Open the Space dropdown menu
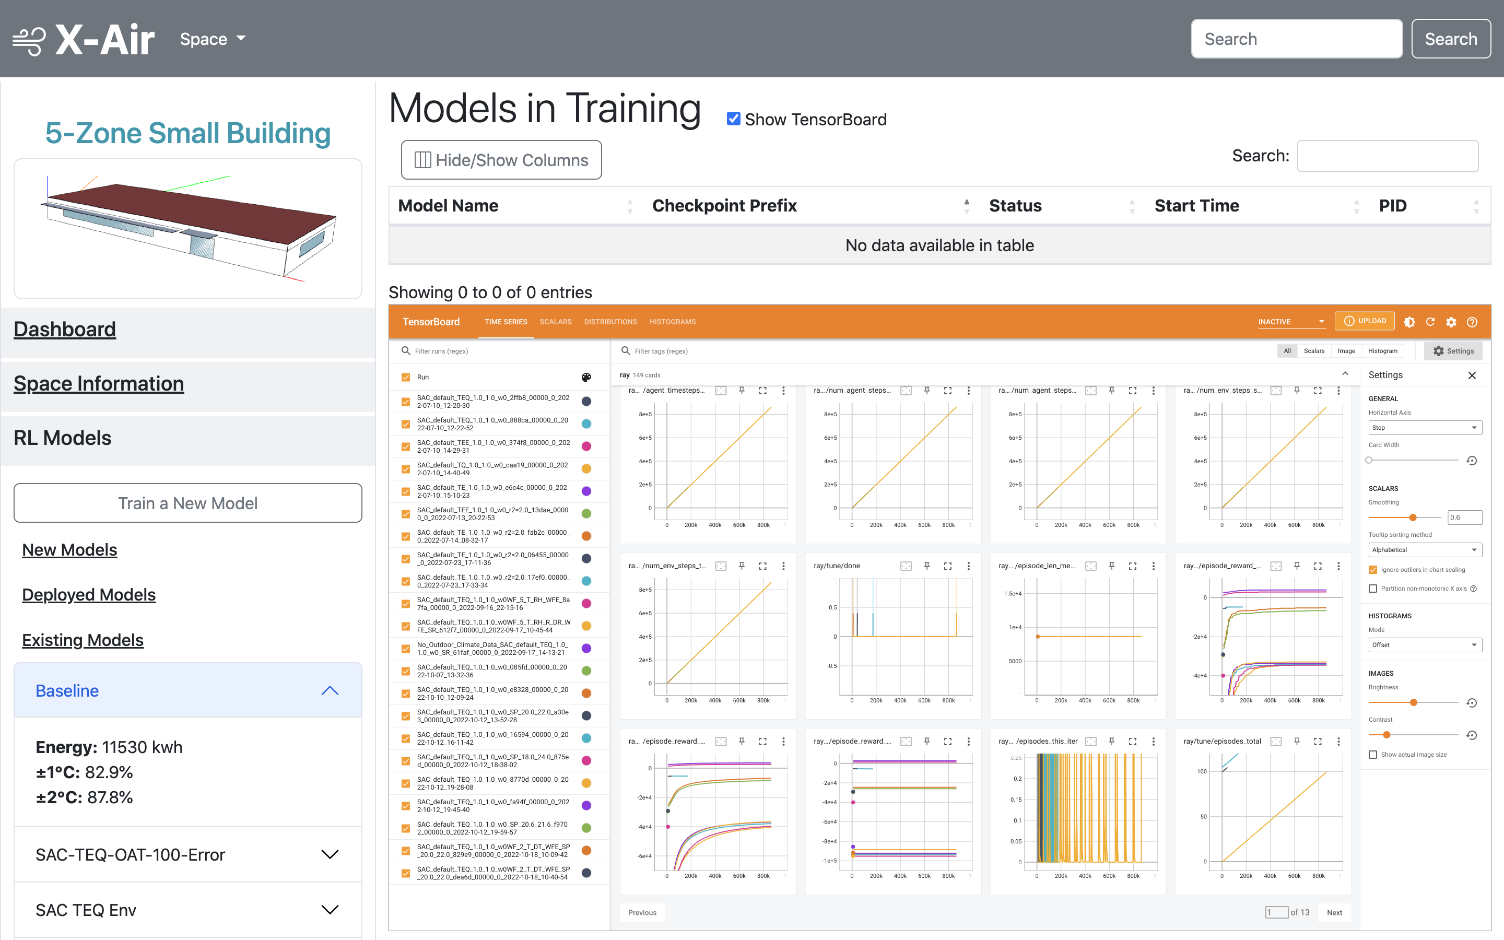Image resolution: width=1504 pixels, height=940 pixels. click(x=213, y=39)
